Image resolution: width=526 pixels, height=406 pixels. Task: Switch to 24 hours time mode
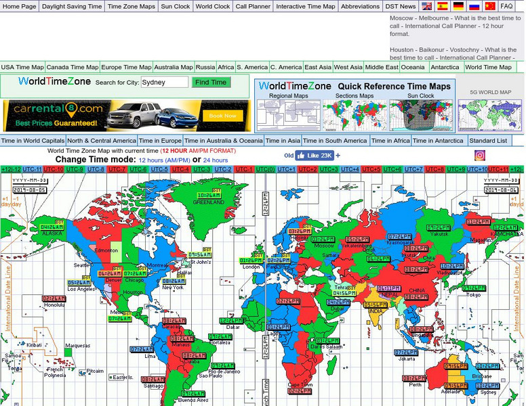(216, 160)
